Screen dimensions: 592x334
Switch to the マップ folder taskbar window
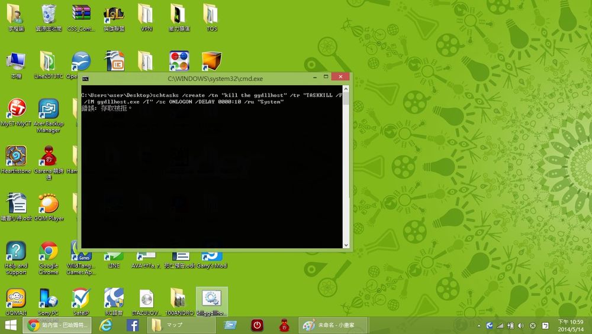coord(182,325)
